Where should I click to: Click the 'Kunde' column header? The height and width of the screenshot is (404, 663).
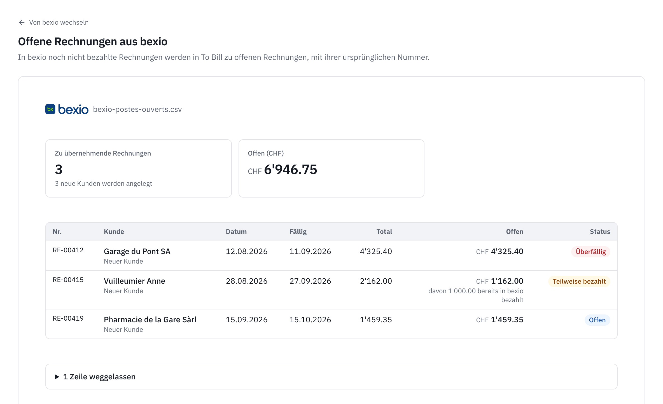point(114,232)
